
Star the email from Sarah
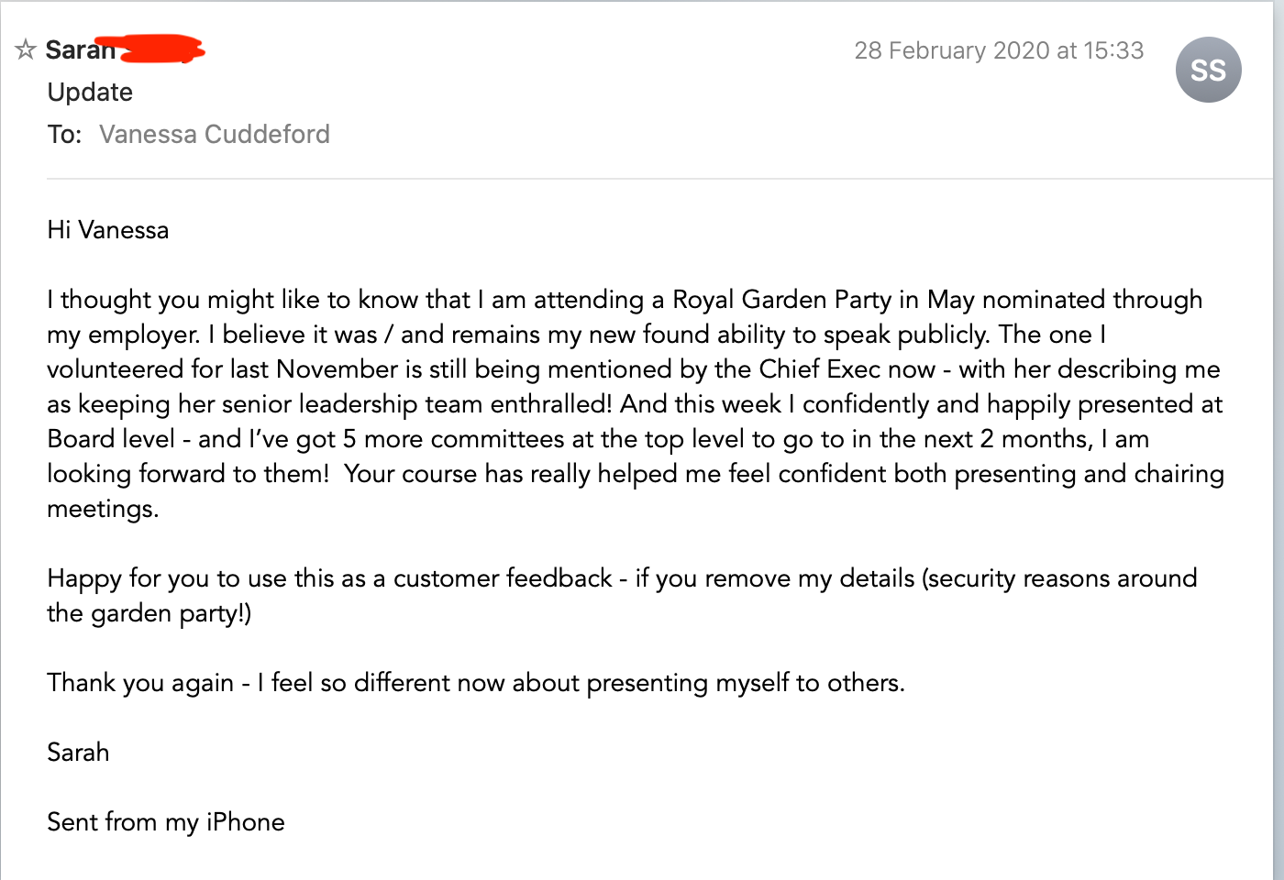tap(26, 49)
